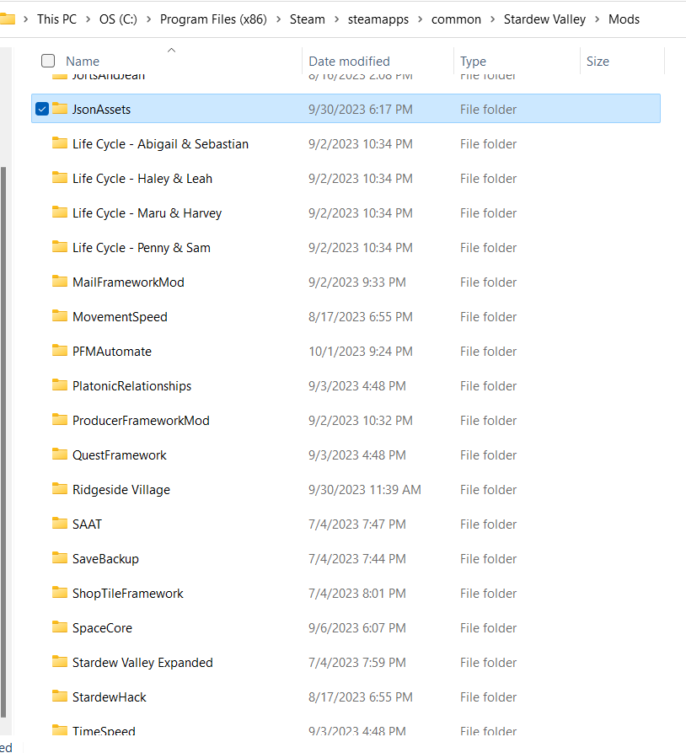Click the sort arrow above Name column
The image size is (686, 753).
point(171,50)
